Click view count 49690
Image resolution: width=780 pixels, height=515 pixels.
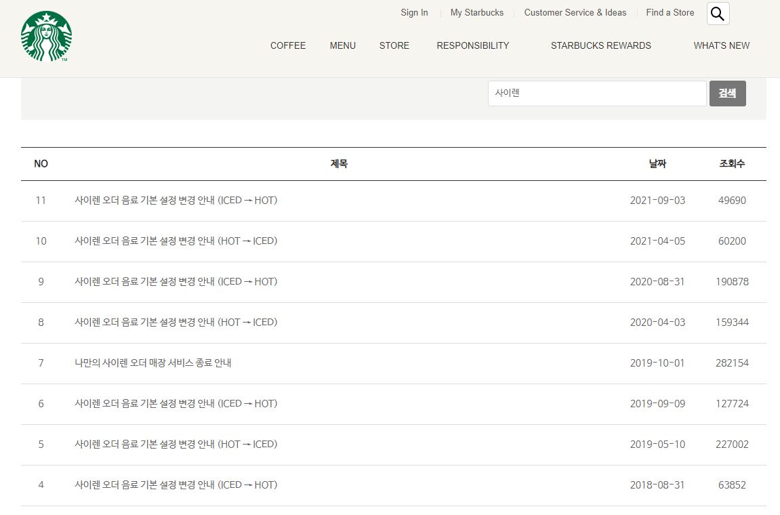[x=732, y=201]
